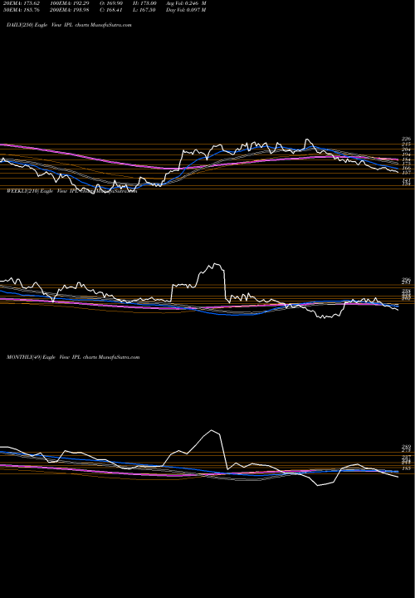Click the Day Vol value
Viewport: 415px width, 598px height.
tap(186, 10)
